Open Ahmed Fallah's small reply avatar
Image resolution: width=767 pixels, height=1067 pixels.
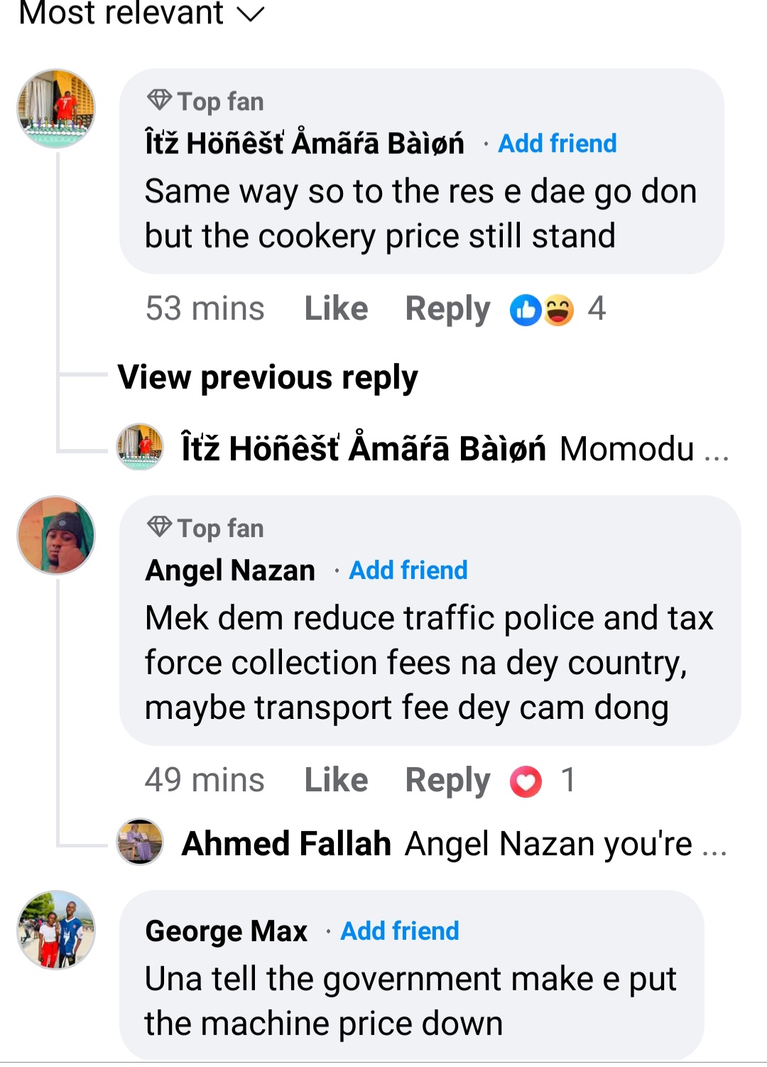pyautogui.click(x=140, y=843)
